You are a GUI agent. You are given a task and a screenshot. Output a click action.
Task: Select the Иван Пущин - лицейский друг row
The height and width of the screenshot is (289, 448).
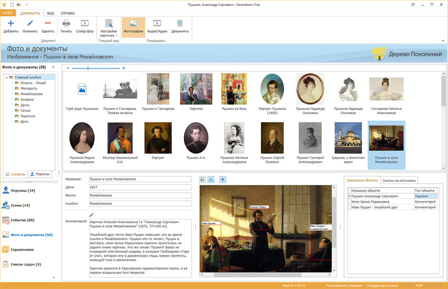(x=392, y=207)
